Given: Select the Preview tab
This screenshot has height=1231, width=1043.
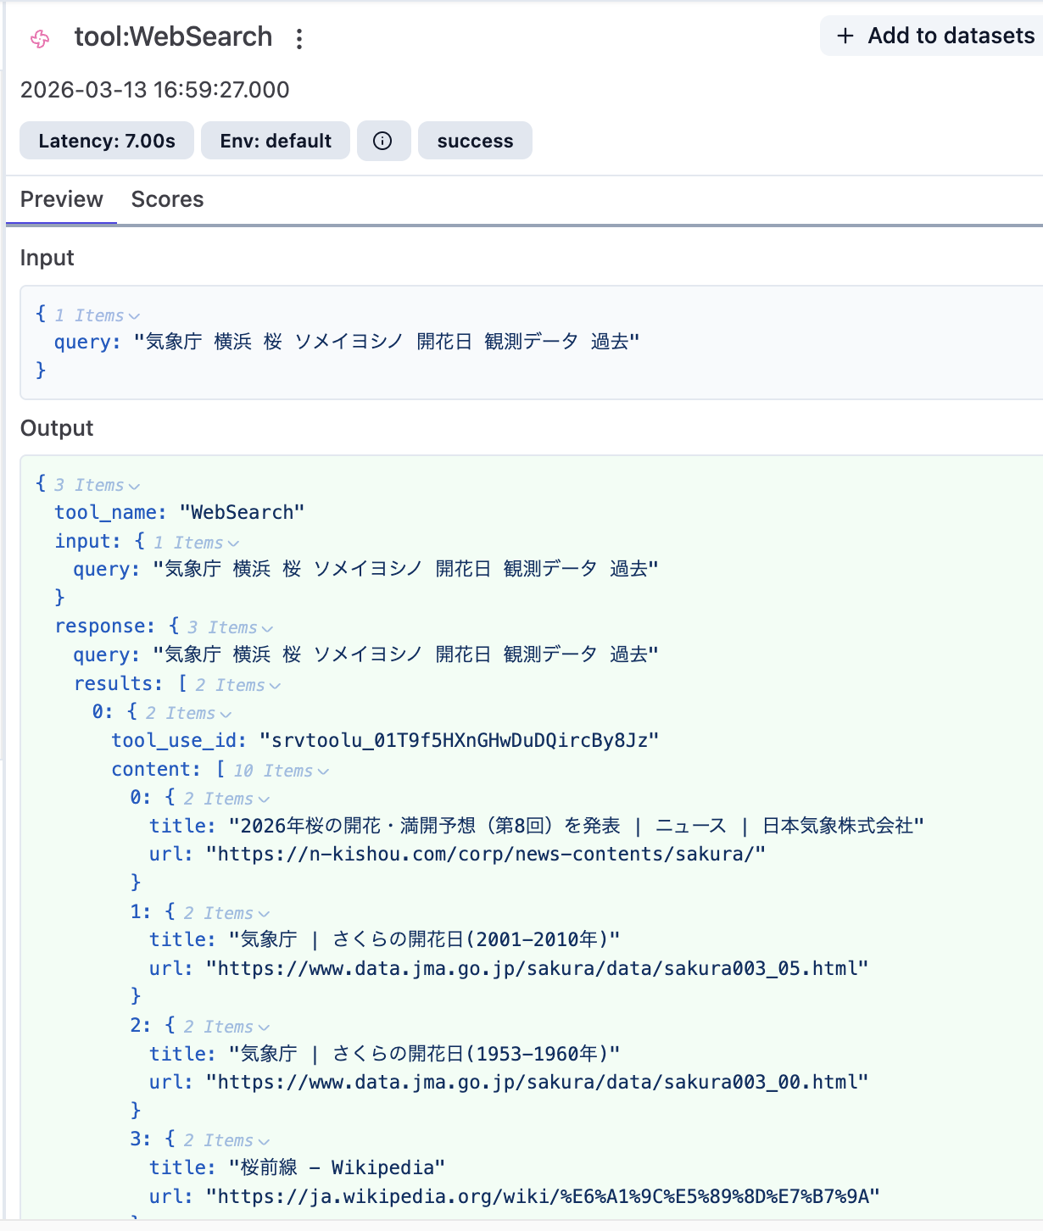Looking at the screenshot, I should [61, 199].
